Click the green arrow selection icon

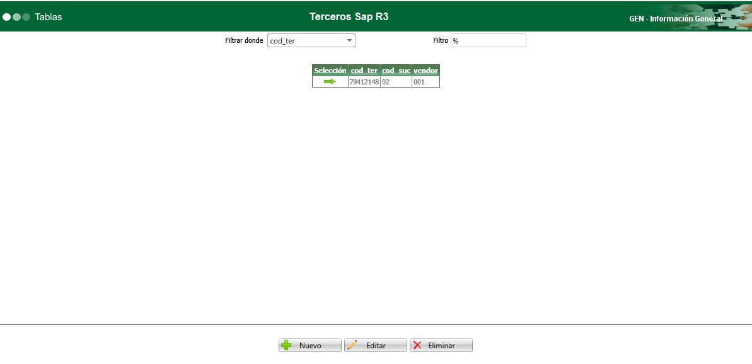[330, 82]
